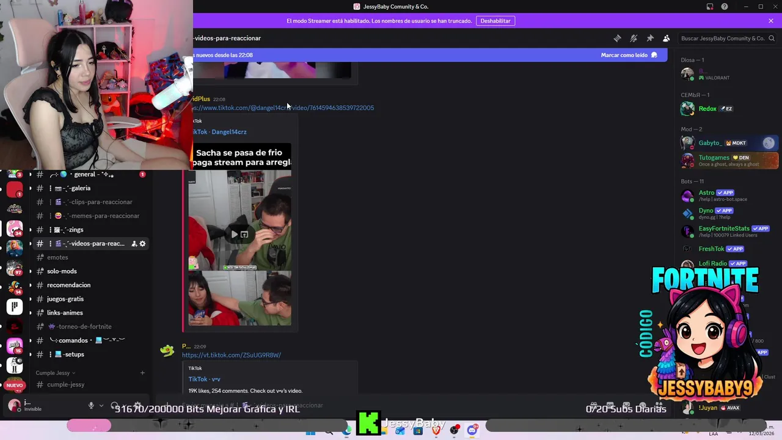Open microphone options dropdown arrow
This screenshot has height=440, width=782.
coord(101,405)
